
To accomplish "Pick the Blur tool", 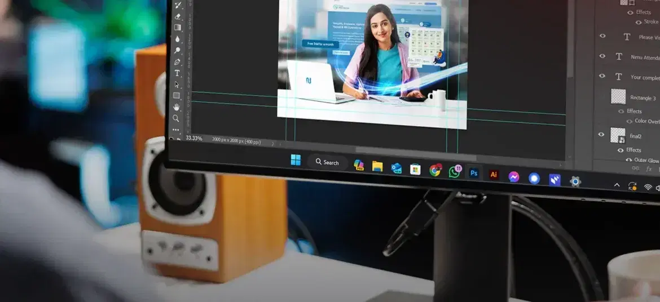I will 177,39.
